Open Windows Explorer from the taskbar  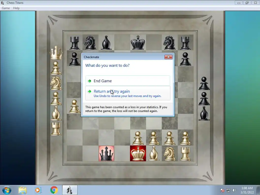click(23, 190)
